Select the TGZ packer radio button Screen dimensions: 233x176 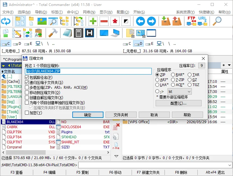pyautogui.click(x=190, y=85)
